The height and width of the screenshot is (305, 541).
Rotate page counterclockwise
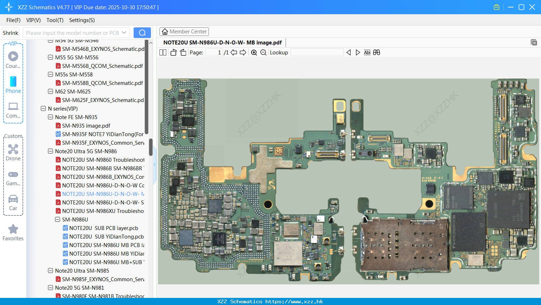pos(173,53)
